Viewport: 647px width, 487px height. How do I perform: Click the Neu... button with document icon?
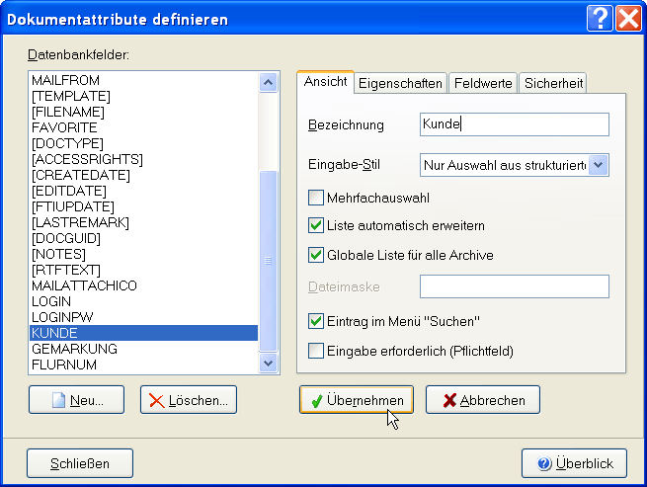[x=77, y=400]
